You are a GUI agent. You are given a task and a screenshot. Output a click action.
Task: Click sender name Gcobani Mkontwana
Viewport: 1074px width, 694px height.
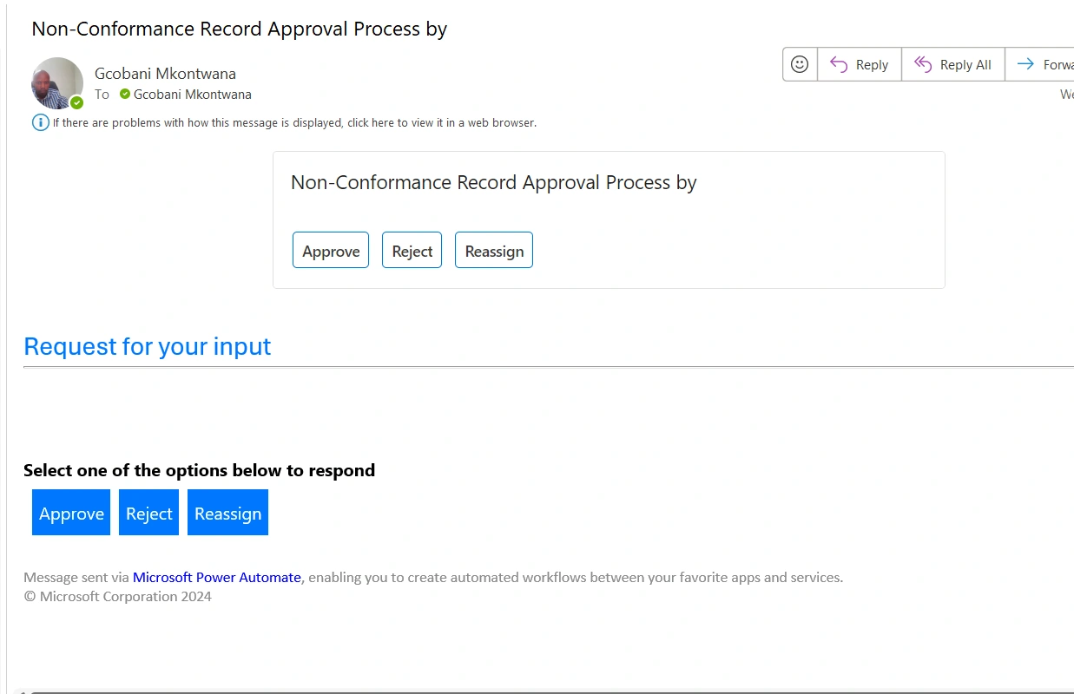[x=165, y=74]
